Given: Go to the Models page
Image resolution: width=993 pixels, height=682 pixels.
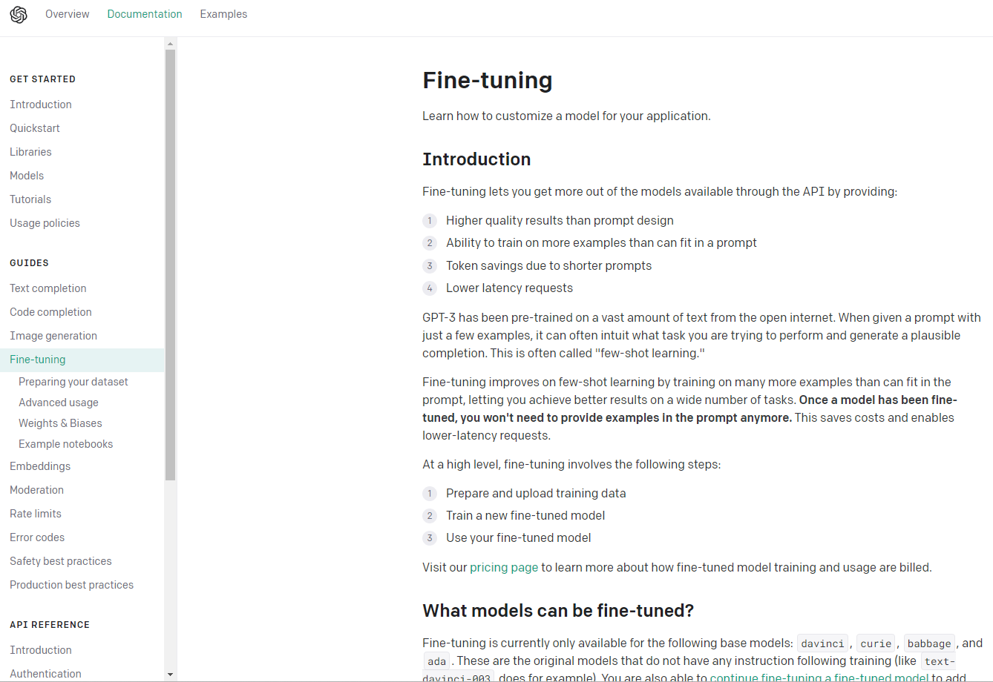Looking at the screenshot, I should coord(27,176).
